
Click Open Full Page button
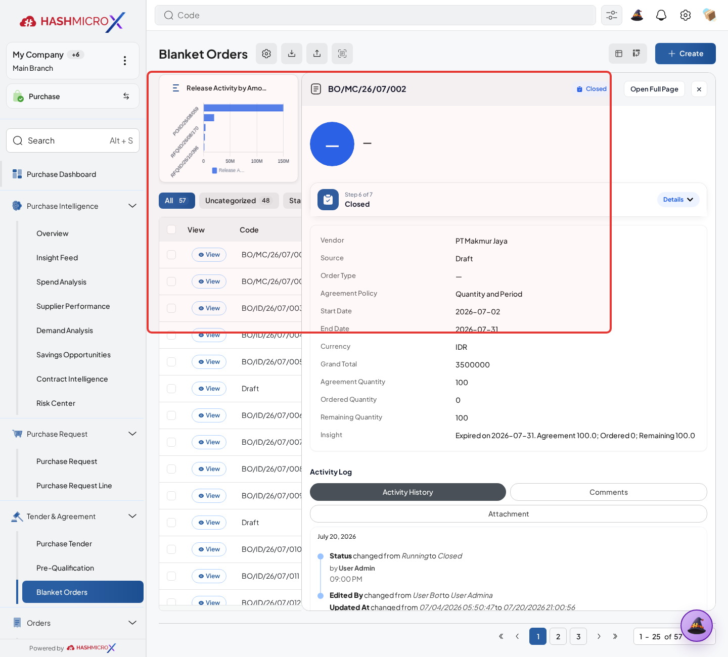click(654, 89)
